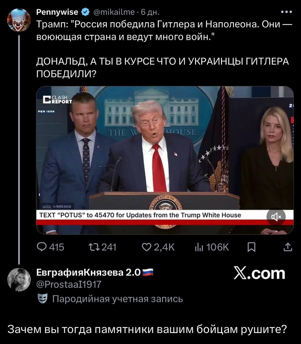Image resolution: width=301 pixels, height=344 pixels.
Task: Open the @mikailme handle link
Action: [114, 12]
